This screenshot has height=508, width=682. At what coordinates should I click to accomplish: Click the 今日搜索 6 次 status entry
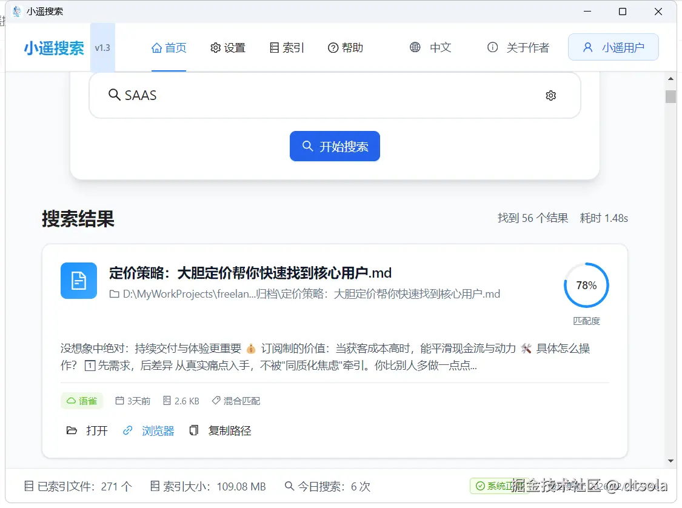[x=327, y=486]
